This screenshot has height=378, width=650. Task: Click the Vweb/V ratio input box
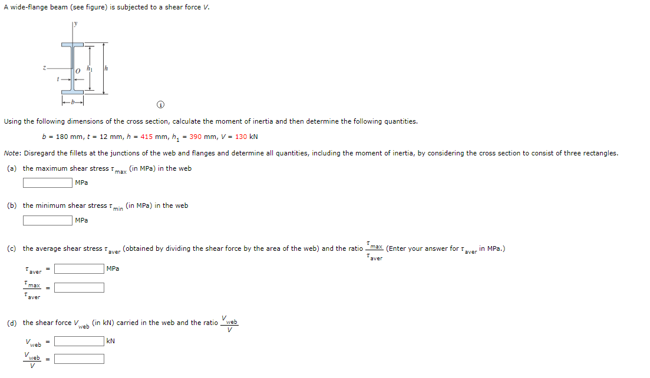(x=79, y=359)
